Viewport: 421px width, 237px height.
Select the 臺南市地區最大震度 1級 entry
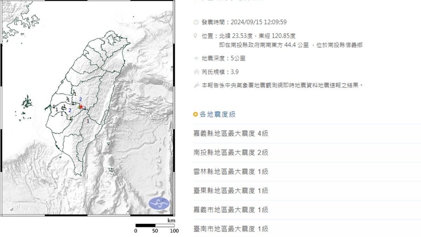(231, 229)
